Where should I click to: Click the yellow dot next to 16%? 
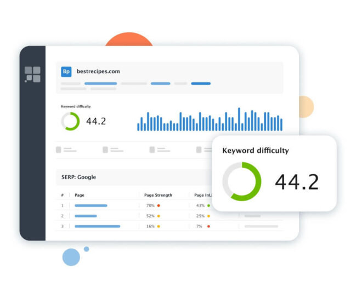pyautogui.click(x=158, y=226)
